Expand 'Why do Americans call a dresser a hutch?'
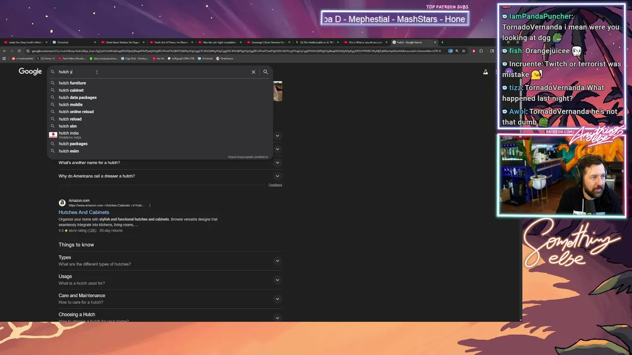Screen dimensions: 632x355 170,176
